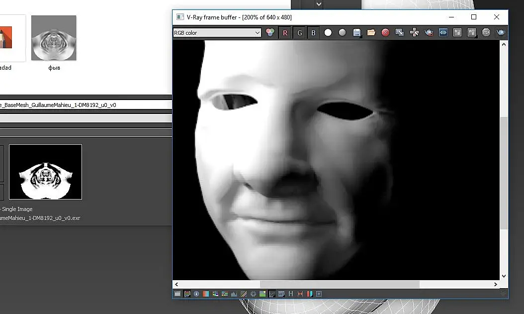Switch to alpha channel white circle

click(x=328, y=33)
